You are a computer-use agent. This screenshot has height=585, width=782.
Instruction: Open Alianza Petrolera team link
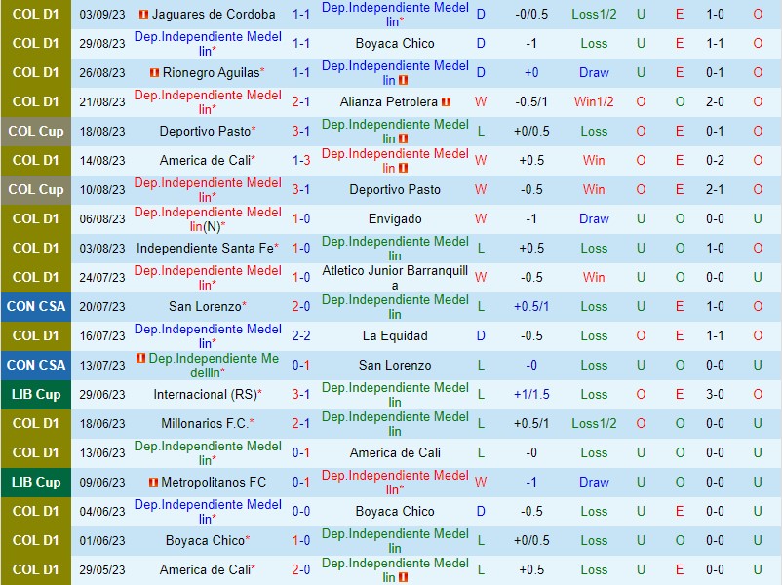388,101
